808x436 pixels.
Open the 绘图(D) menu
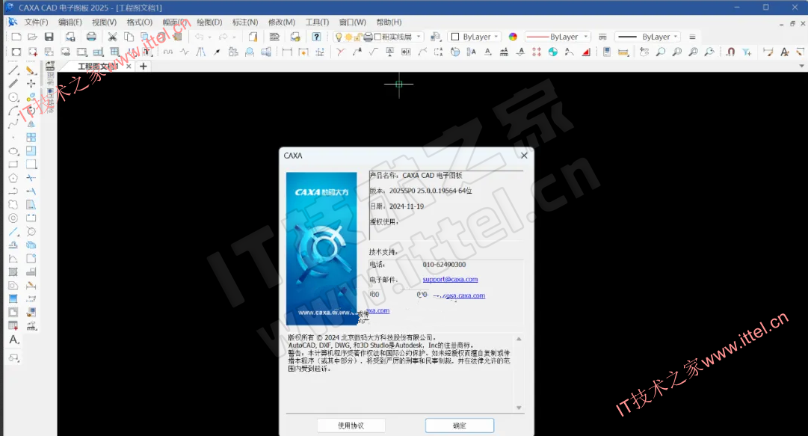[209, 22]
